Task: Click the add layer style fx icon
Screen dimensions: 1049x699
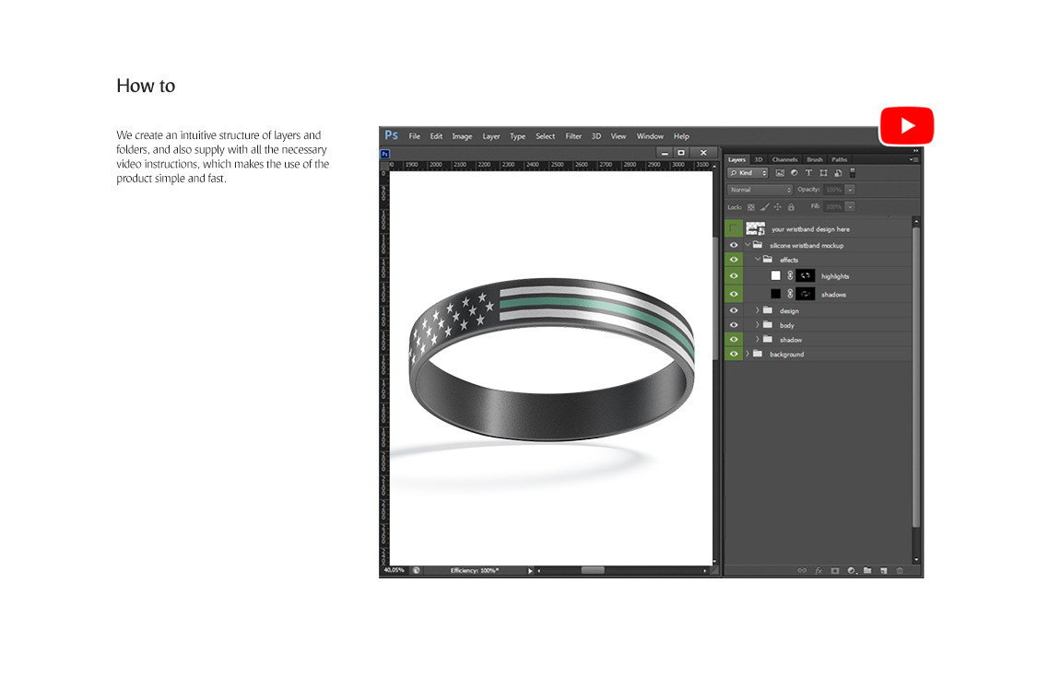Action: [x=818, y=571]
